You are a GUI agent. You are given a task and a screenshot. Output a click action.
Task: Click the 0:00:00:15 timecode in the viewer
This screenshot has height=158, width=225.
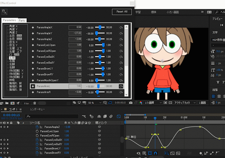[120, 103]
